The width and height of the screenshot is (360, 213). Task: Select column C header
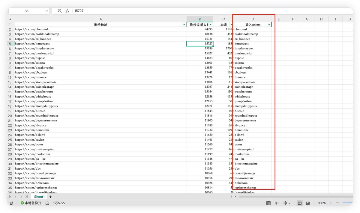tap(223, 19)
